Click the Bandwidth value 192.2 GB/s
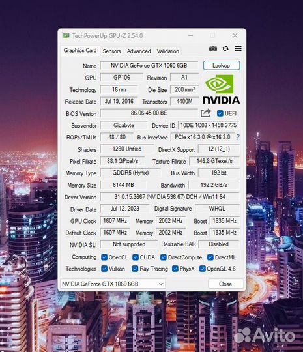Viewport: 303px width, 352px height. pos(214,185)
